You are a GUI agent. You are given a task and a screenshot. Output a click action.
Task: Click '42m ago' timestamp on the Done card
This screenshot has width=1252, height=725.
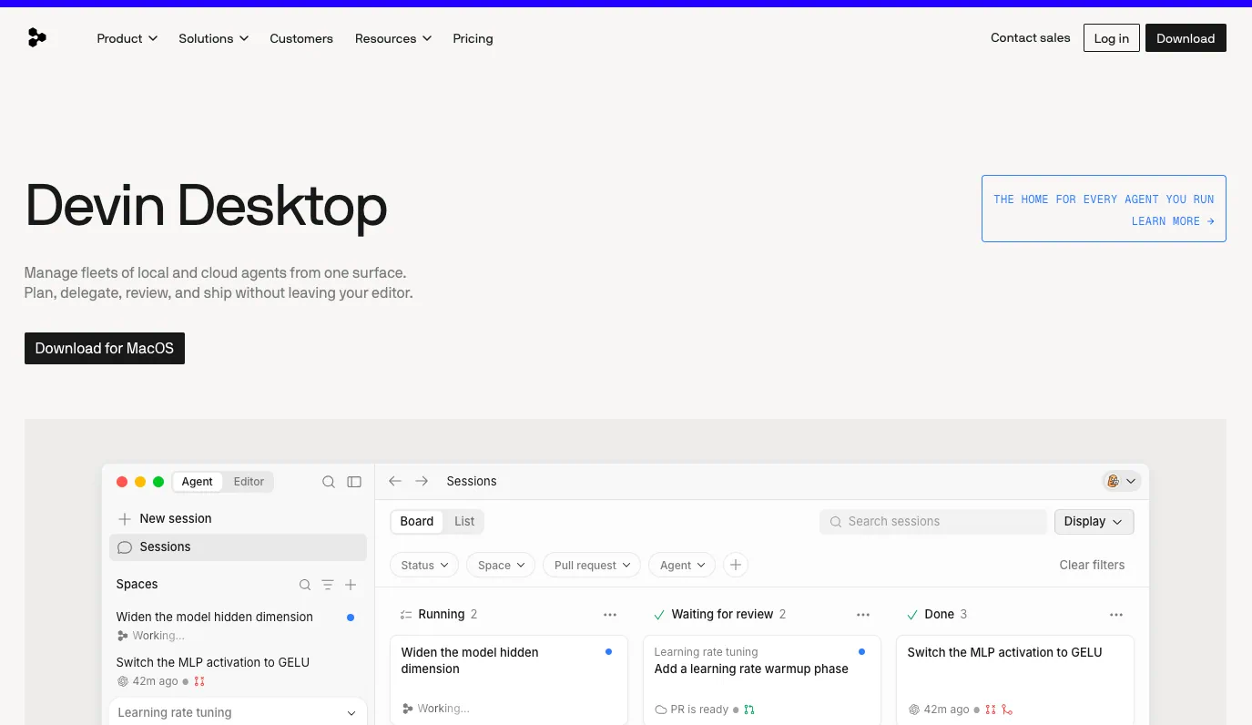click(x=947, y=710)
